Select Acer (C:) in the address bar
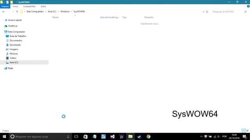This screenshot has height=140, width=250. click(52, 12)
